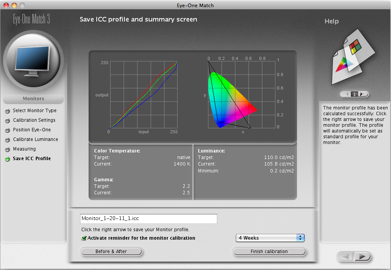Viewport: 391px width, 270px height.
Task: Toggle Activate reminder for monitor calibration checkbox
Action: click(84, 238)
